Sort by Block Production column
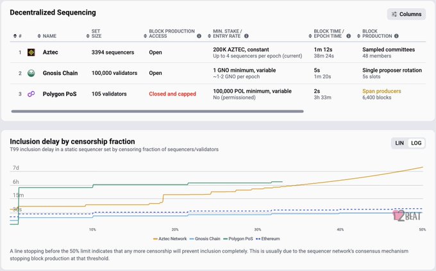The image size is (436, 271). [358, 36]
